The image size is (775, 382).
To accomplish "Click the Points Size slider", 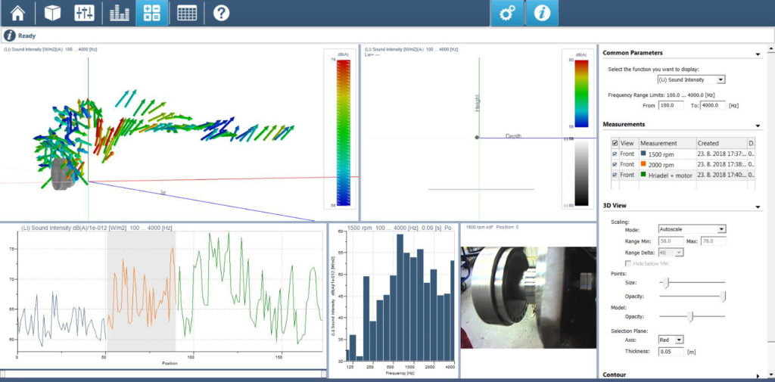I will 692,282.
